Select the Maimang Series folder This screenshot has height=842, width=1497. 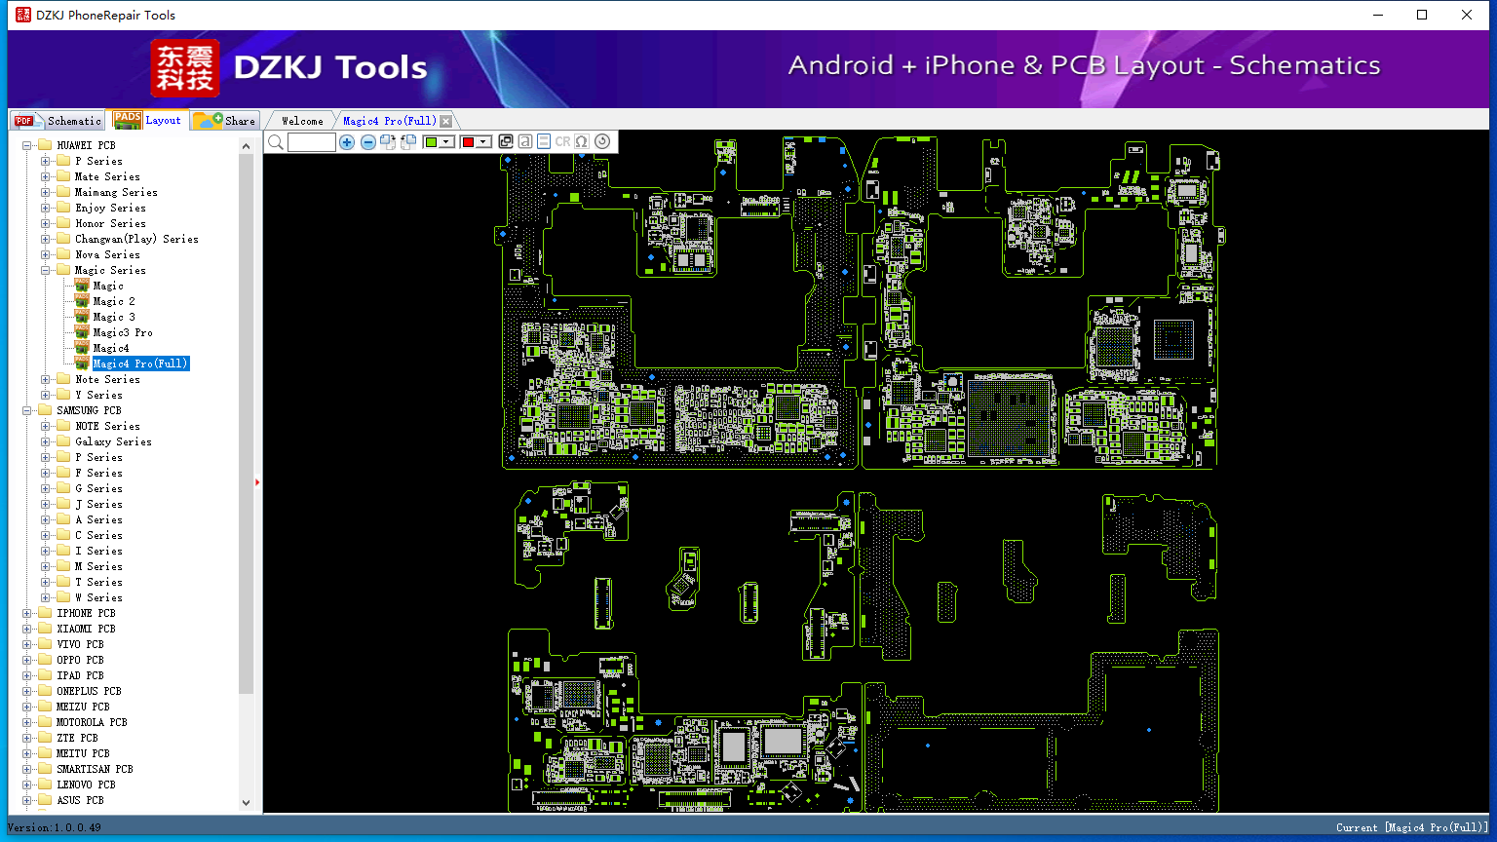coord(116,192)
